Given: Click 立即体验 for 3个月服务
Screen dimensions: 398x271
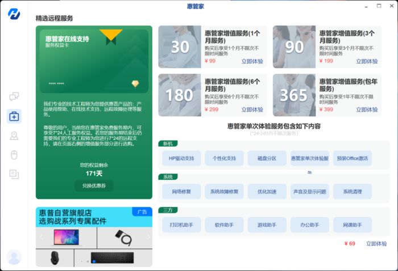Looking at the screenshot, I should pyautogui.click(x=367, y=61).
